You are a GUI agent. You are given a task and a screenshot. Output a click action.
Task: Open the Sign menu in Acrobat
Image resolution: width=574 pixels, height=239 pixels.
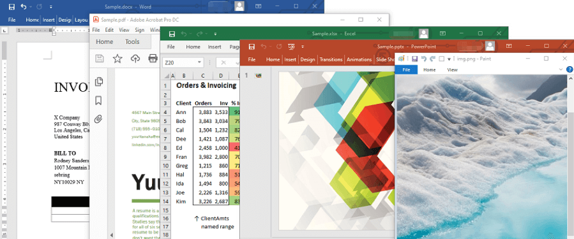click(139, 30)
